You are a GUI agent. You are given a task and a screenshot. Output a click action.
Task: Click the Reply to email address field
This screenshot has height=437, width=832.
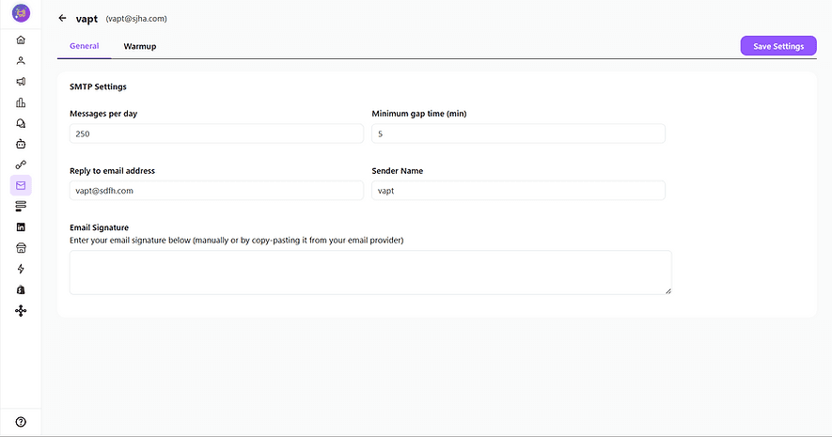point(216,191)
